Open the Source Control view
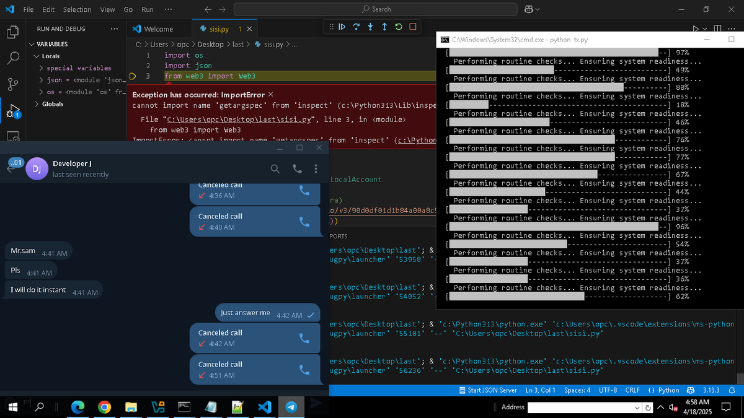This screenshot has height=418, width=744. (13, 85)
